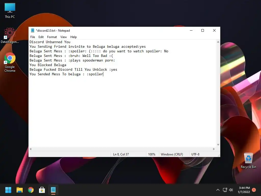Image resolution: width=261 pixels, height=196 pixels.
Task: Show hidden icons in system tray
Action: click(218, 190)
